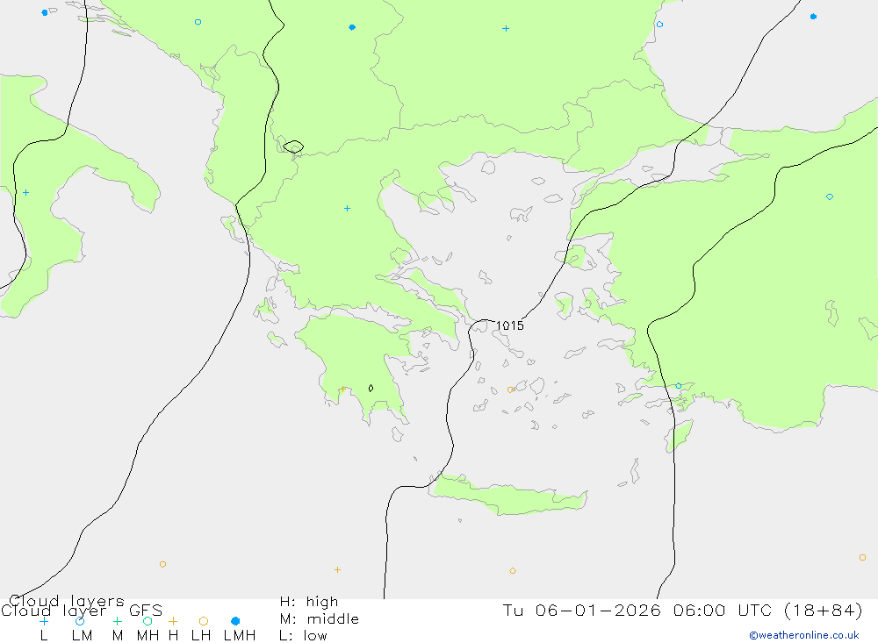Click the blue circle legend symbol for LM

pos(80,621)
